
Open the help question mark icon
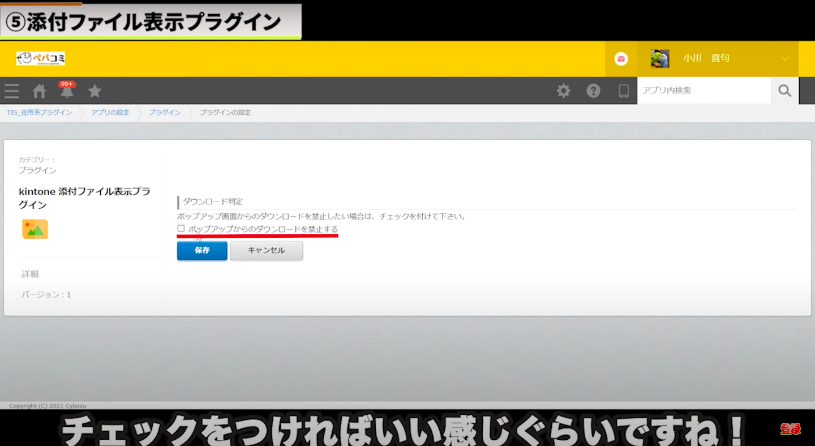click(593, 91)
